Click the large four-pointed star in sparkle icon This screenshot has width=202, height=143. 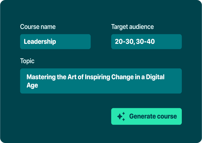(120, 117)
